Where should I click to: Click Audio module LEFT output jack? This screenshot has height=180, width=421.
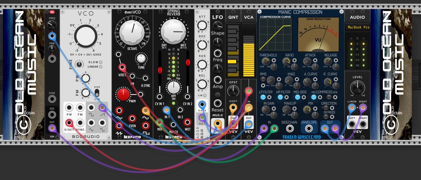(351, 124)
